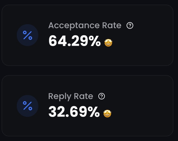The image size is (178, 141).
Task: Click the star-struck emoji next to 32.69%
Action: point(107,113)
